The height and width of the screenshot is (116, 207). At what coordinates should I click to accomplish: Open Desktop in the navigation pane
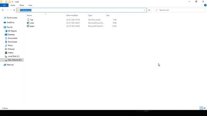pyautogui.click(x=11, y=34)
